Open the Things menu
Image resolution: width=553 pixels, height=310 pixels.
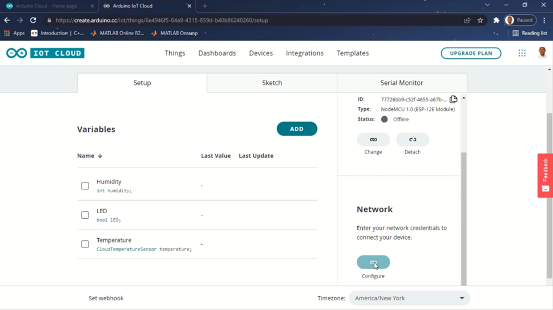175,53
